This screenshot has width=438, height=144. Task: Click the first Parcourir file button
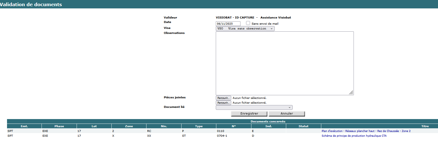pos(223,98)
